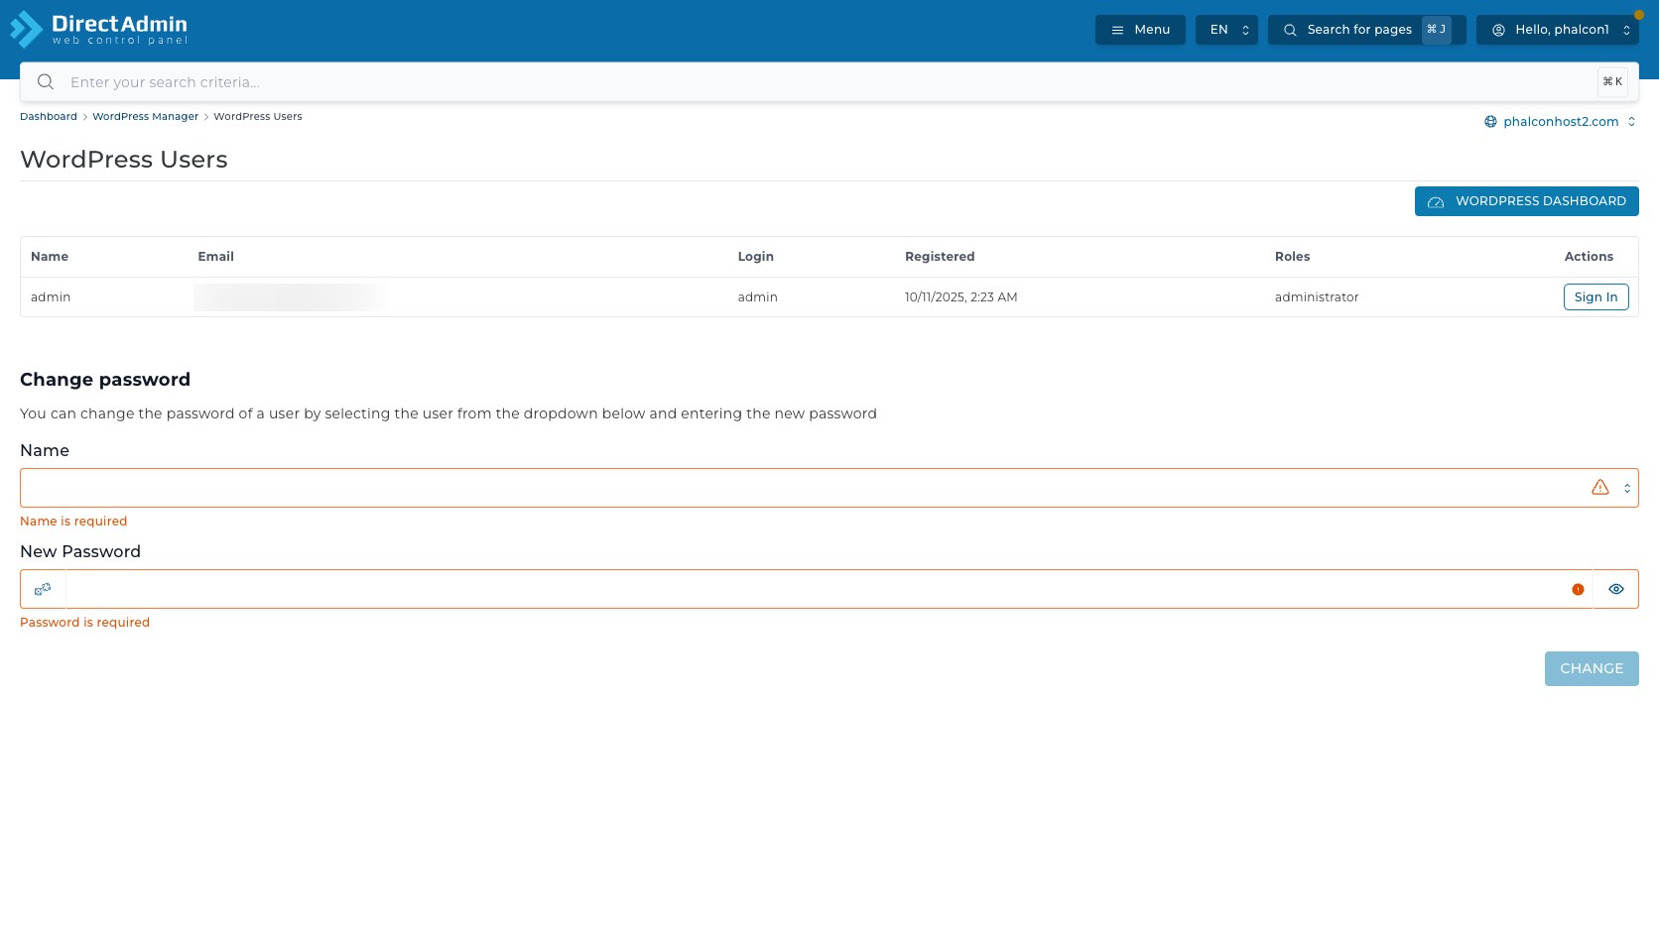This screenshot has height=933, width=1659.
Task: Click the globe icon beside domain
Action: 1490,122
